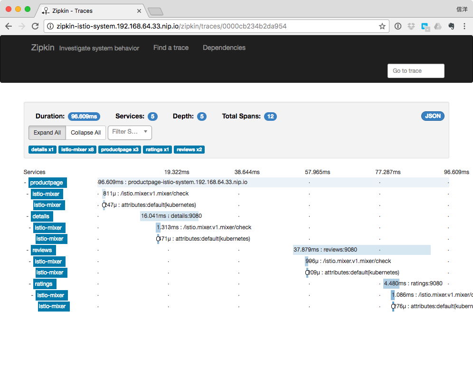Screen dimensions: 473x390
Task: Open the Filter Service dropdown
Action: coord(130,132)
